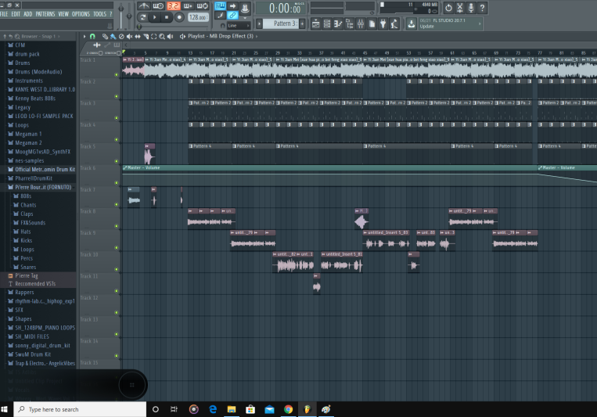Screen dimensions: 597x417
Task: Open the Mixer icon
Action: (361, 24)
